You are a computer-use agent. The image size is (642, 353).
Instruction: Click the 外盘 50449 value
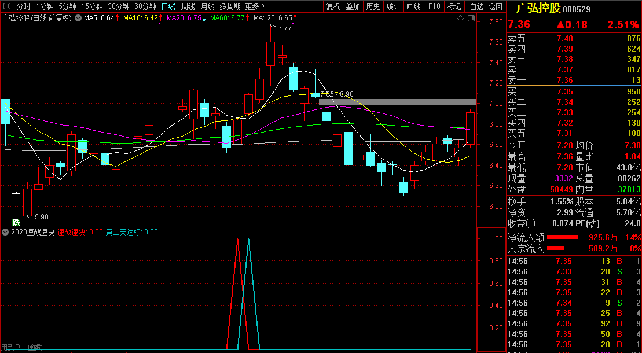click(562, 190)
